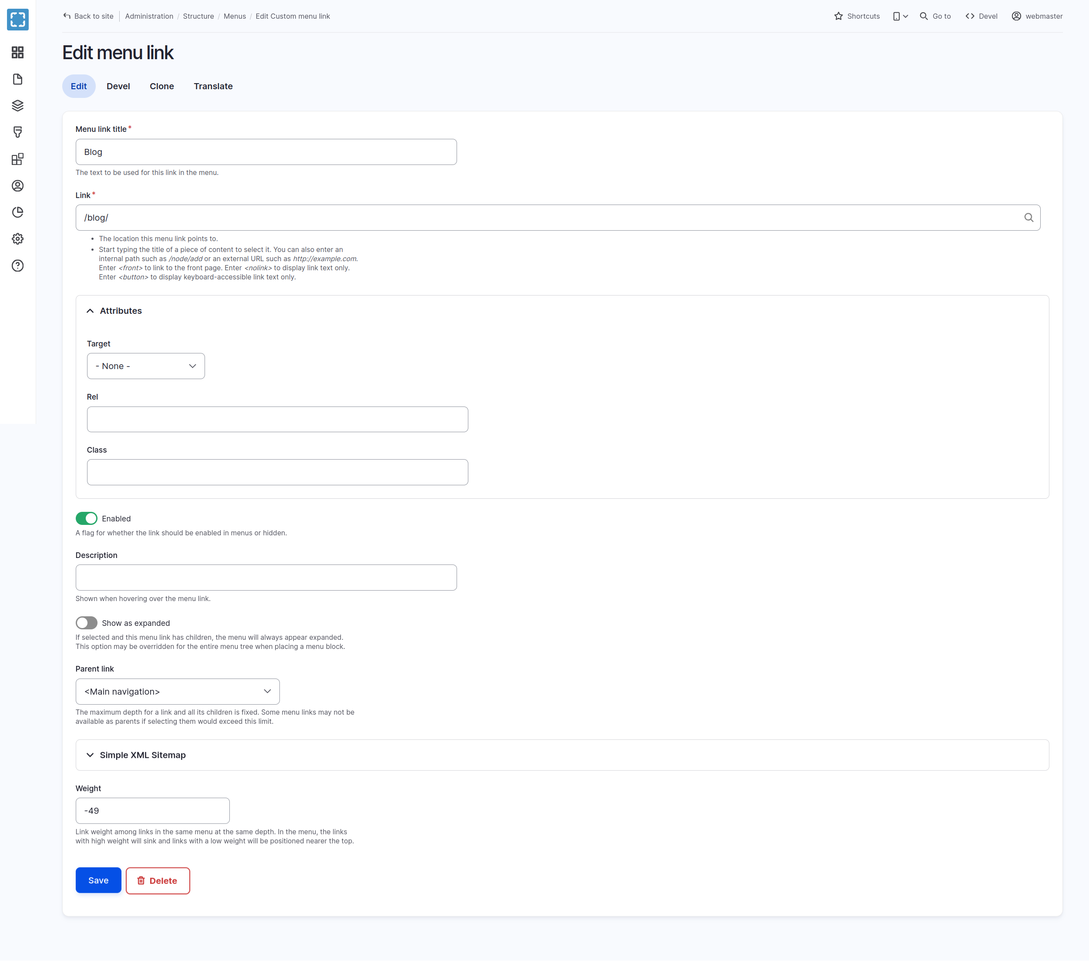The height and width of the screenshot is (961, 1089).
Task: Open the People user icon in sidebar
Action: (17, 185)
